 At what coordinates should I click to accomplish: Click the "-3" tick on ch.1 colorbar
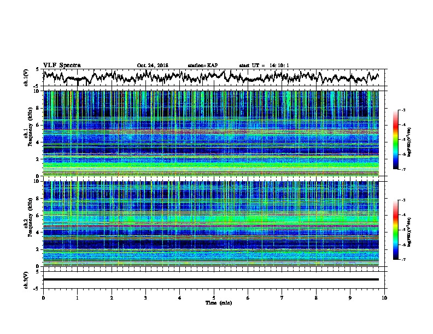(403, 110)
